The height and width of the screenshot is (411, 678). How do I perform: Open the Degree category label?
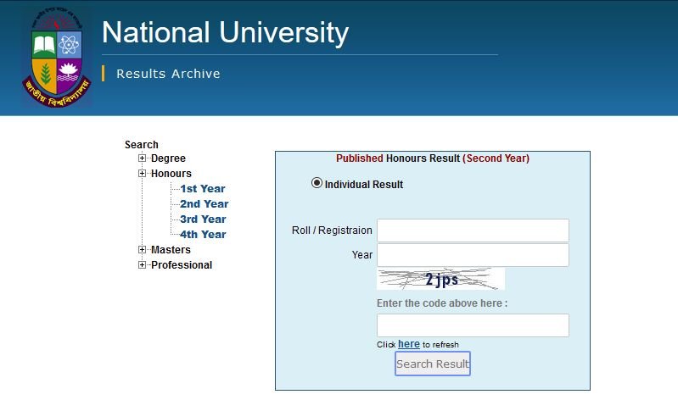click(168, 158)
